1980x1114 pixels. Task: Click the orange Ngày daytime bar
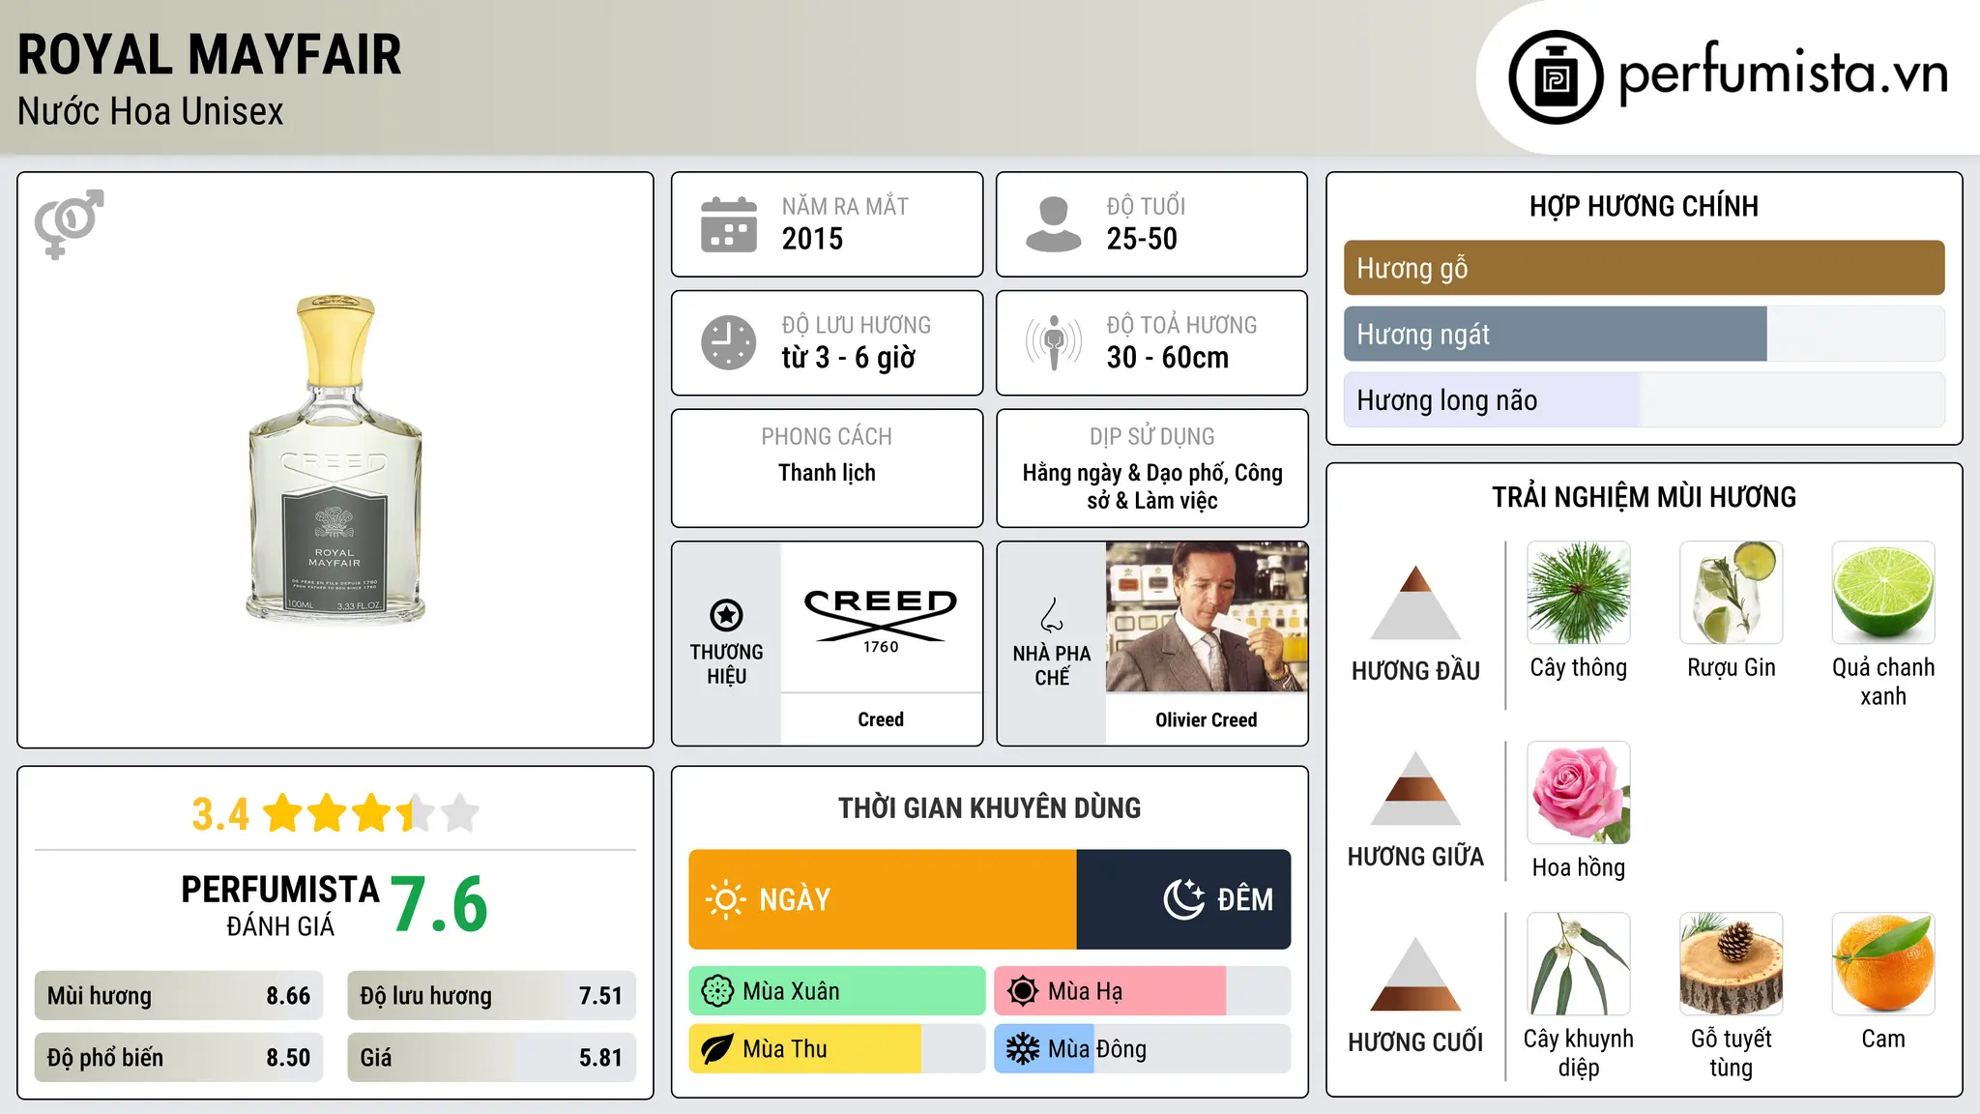click(x=883, y=899)
